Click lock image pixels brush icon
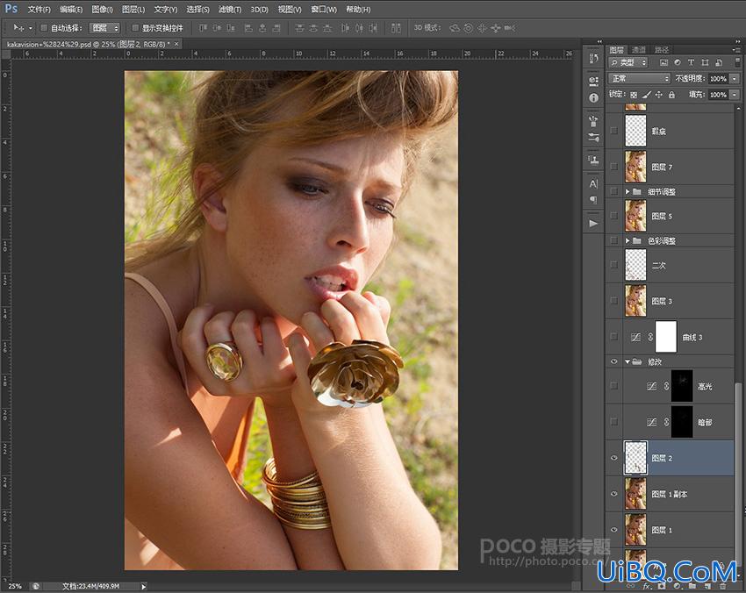This screenshot has height=593, width=746. pyautogui.click(x=646, y=95)
